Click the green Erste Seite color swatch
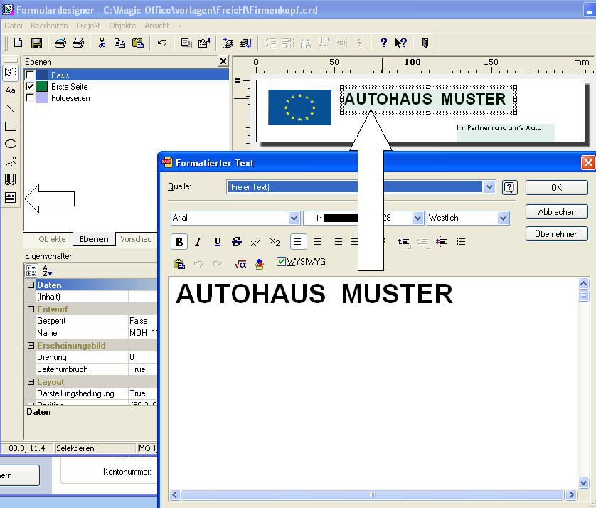This screenshot has height=508, width=596. click(x=42, y=86)
